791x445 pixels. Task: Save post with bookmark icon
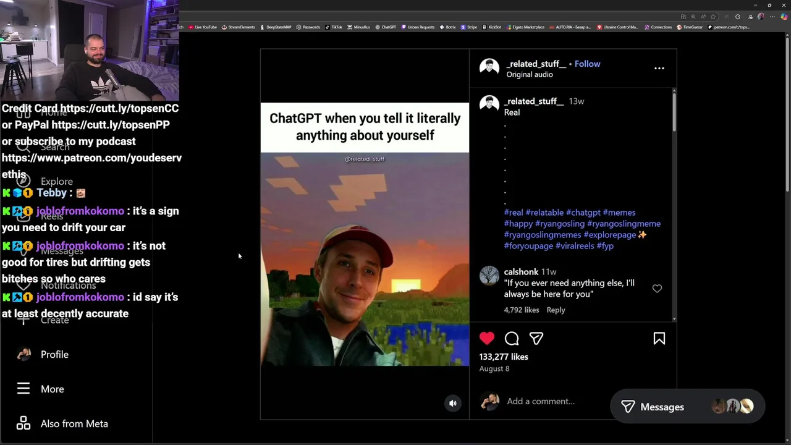pyautogui.click(x=659, y=338)
